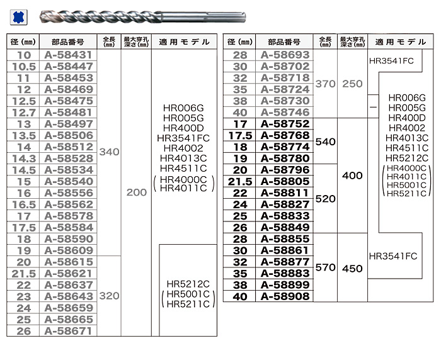Click bold part number A-58752

pos(285,124)
